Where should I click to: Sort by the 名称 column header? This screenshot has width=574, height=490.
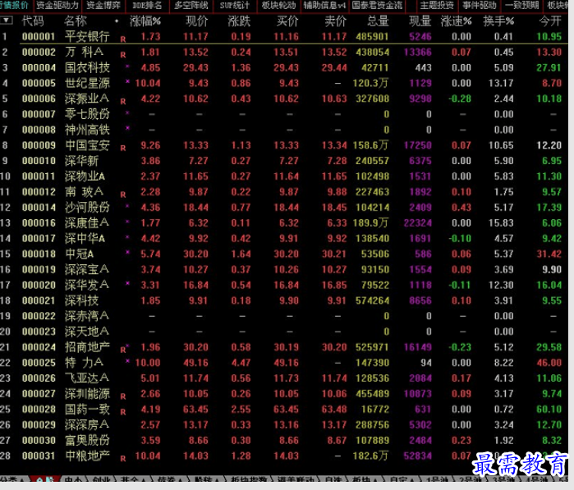click(x=76, y=21)
